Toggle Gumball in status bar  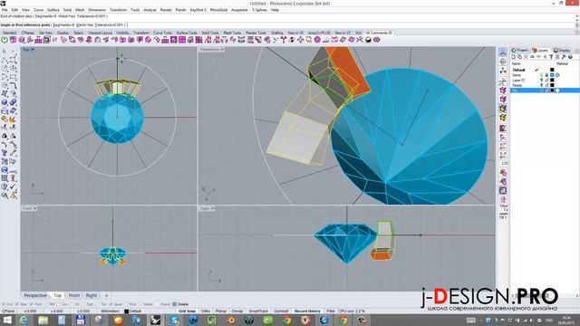(x=281, y=312)
